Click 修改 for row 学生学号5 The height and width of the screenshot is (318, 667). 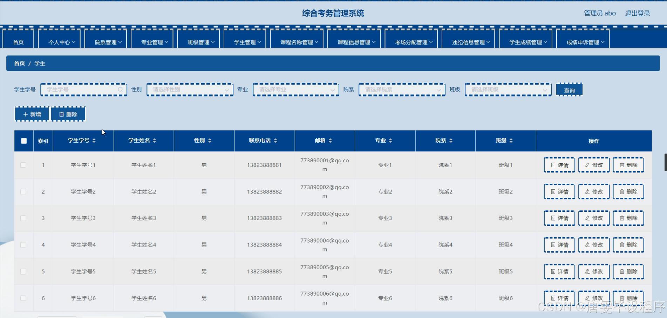click(x=594, y=271)
